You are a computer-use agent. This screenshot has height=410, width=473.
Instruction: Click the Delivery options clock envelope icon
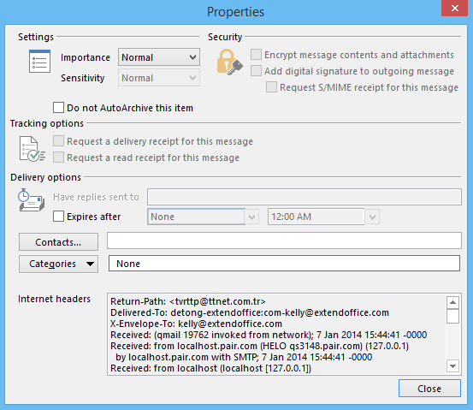[31, 200]
